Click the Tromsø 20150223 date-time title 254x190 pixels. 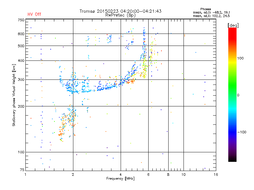click(x=120, y=11)
